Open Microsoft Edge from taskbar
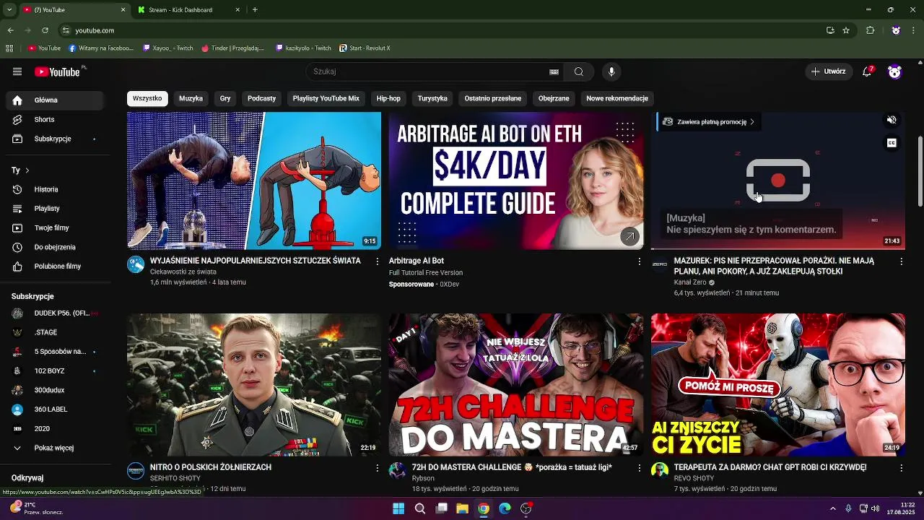924x520 pixels. (505, 508)
